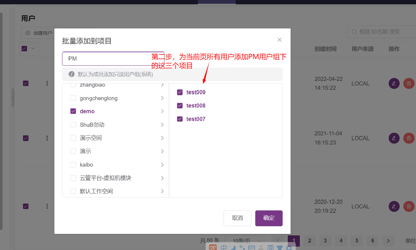Uncheck project test008
Viewport: 416px width, 250px height.
tap(180, 106)
